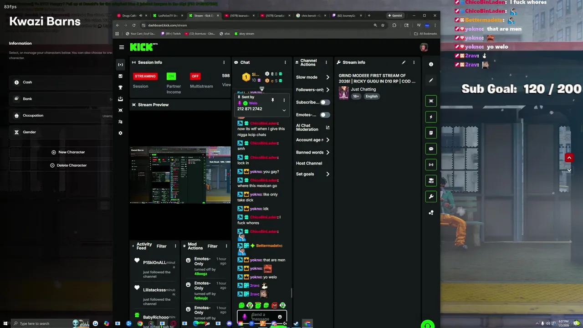Image resolution: width=583 pixels, height=328 pixels.
Task: Click Delete Character in Kwazi Barns window
Action: (x=68, y=165)
